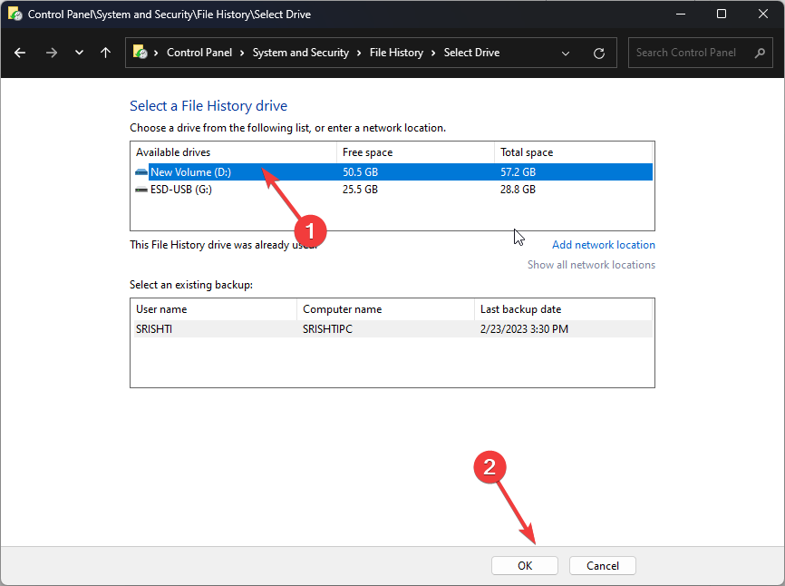Open chevron after Control Panel breadcrumb

tap(242, 53)
